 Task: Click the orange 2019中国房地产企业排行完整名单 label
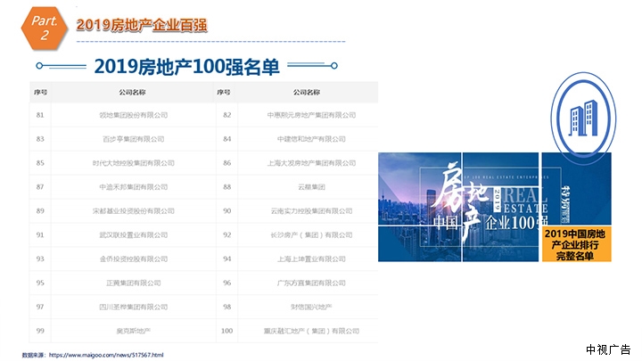577,243
